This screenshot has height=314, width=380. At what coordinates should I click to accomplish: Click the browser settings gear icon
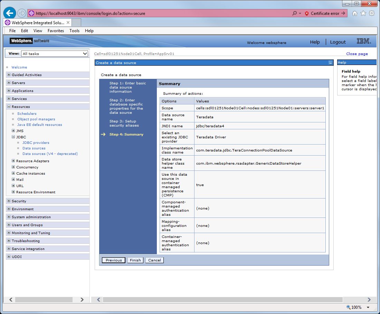click(x=371, y=13)
